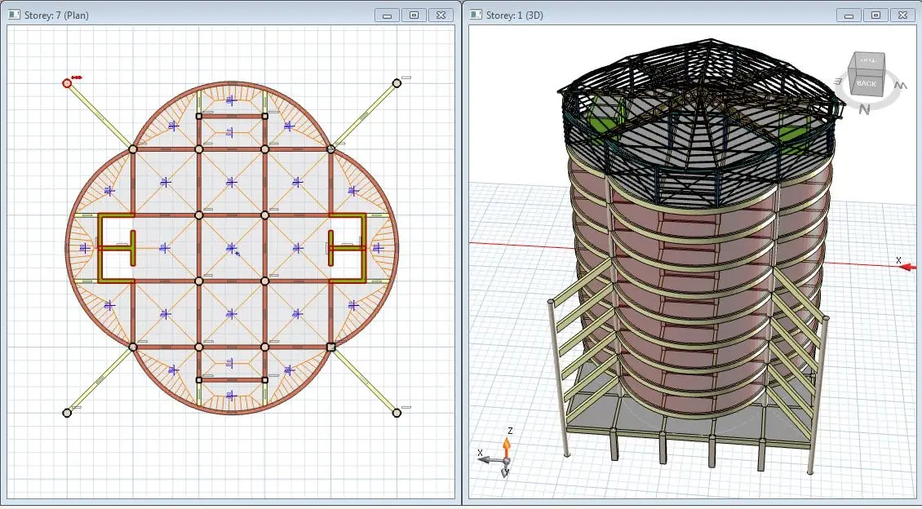Image resolution: width=922 pixels, height=509 pixels.
Task: Click the Storey: 1 (3D) window icon
Action: [x=475, y=15]
